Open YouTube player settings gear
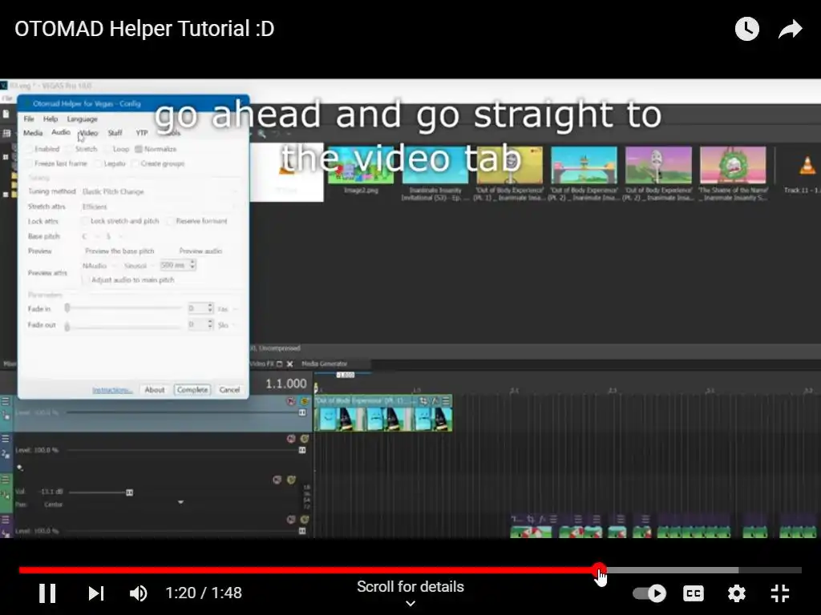821x615 pixels. [x=736, y=593]
